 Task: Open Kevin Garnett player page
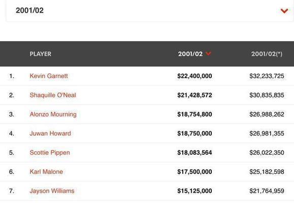point(49,76)
